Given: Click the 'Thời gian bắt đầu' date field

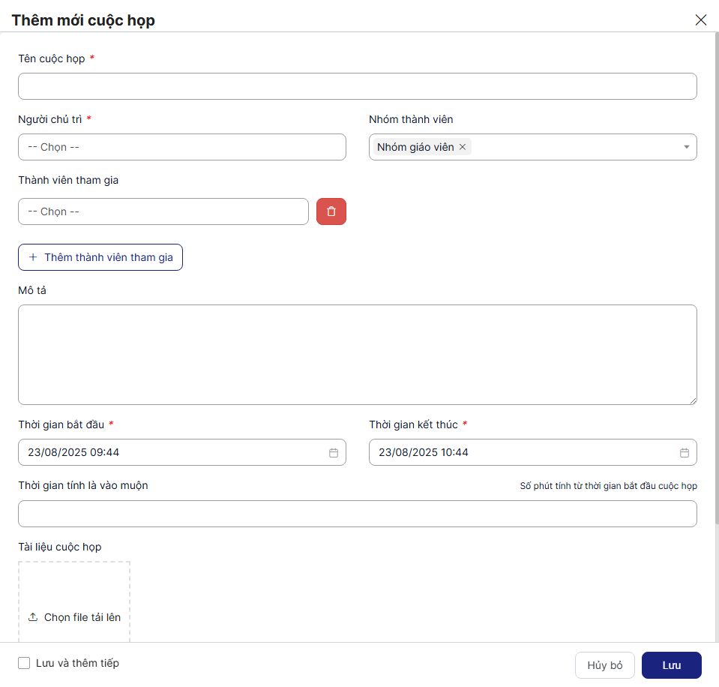Looking at the screenshot, I should coord(172,453).
